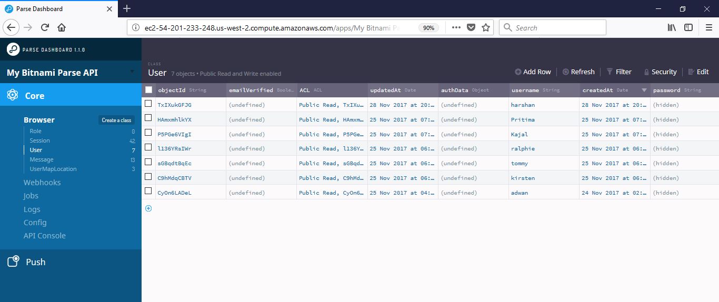Click the Parse Dashboard logo icon
Viewport: 719px width, 302px height.
pos(13,49)
